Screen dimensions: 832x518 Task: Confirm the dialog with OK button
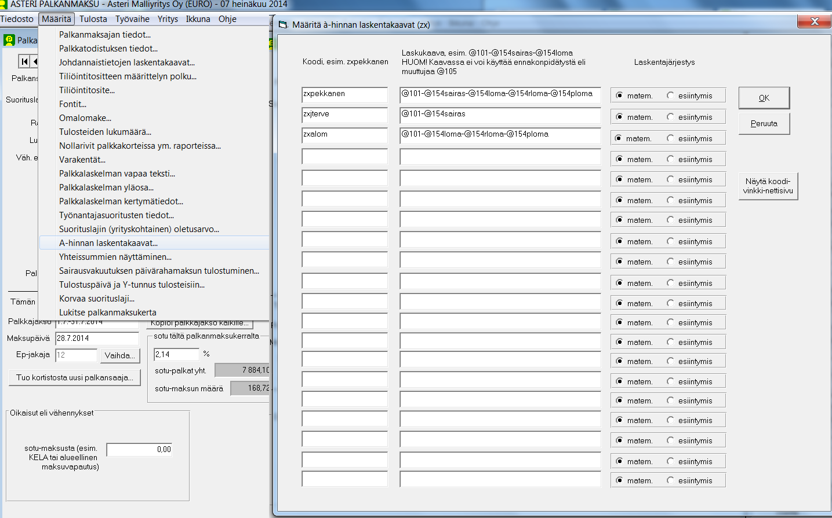[764, 98]
